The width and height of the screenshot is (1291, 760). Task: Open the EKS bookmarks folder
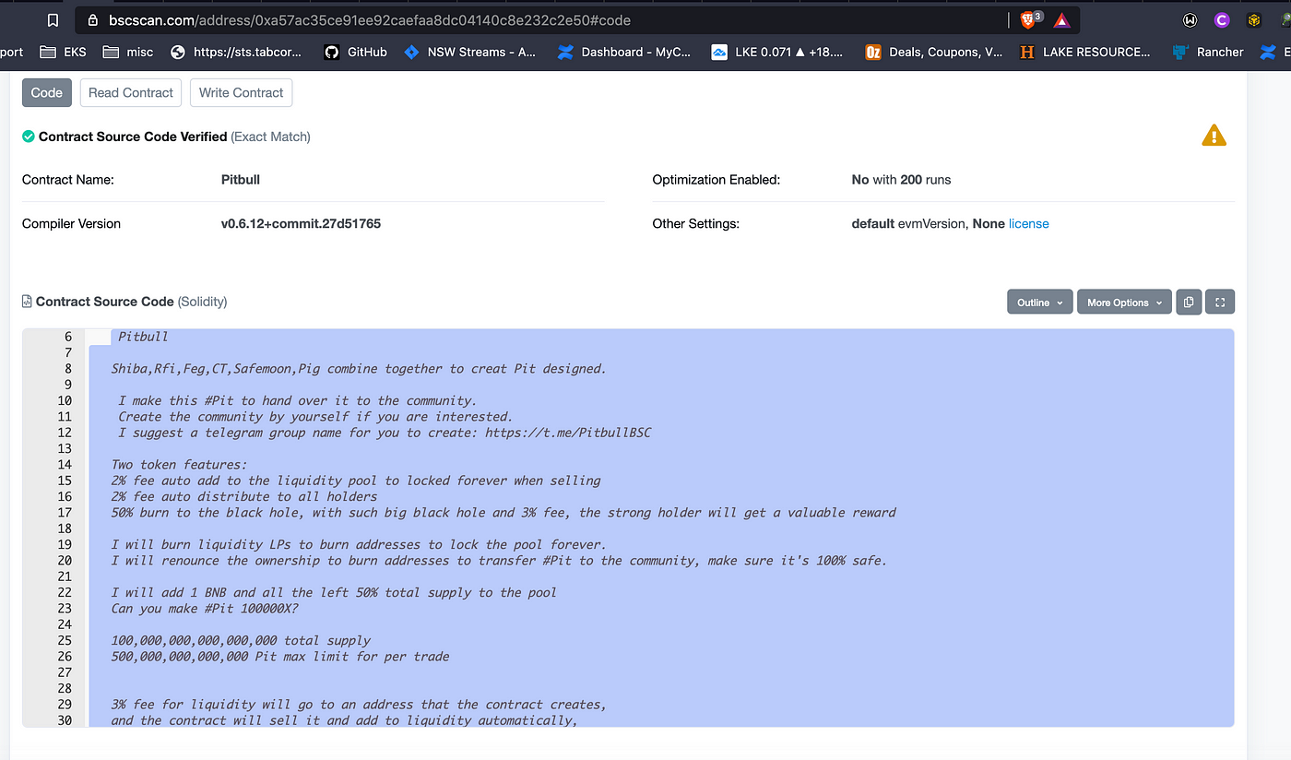pyautogui.click(x=61, y=52)
